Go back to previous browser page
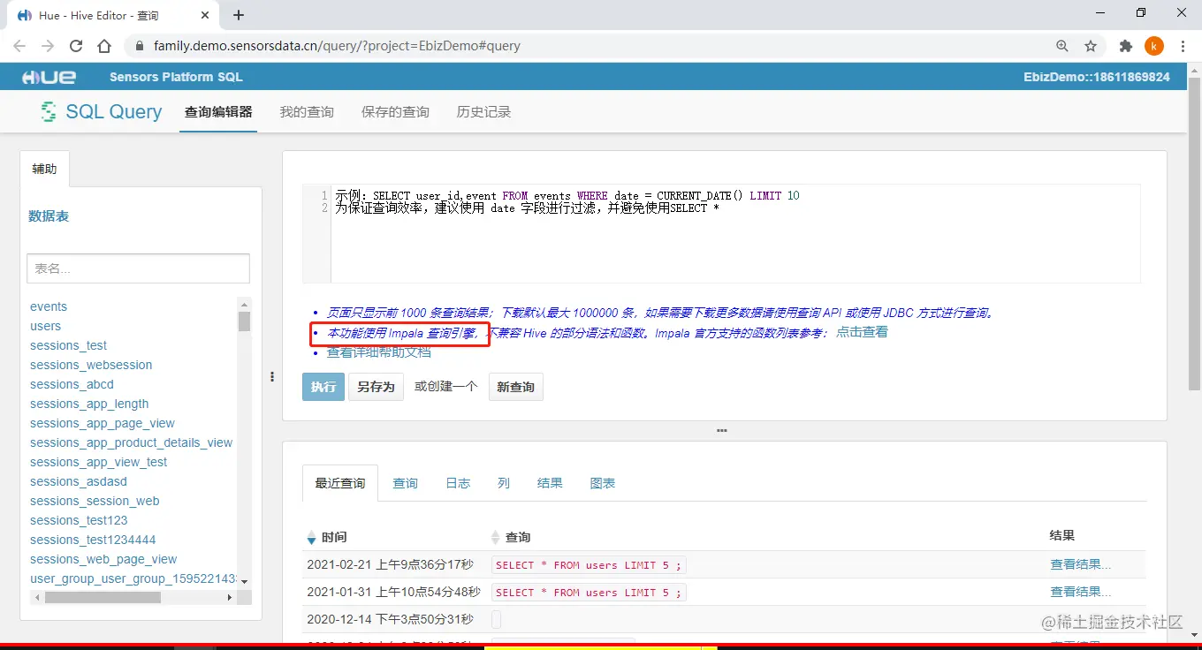1202x650 pixels. pyautogui.click(x=19, y=46)
